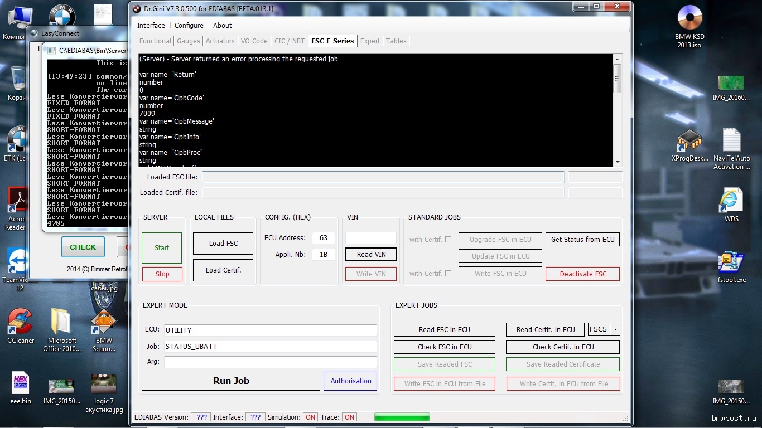This screenshot has width=762, height=428.
Task: Toggle the Trace ON indicator
Action: [x=349, y=417]
